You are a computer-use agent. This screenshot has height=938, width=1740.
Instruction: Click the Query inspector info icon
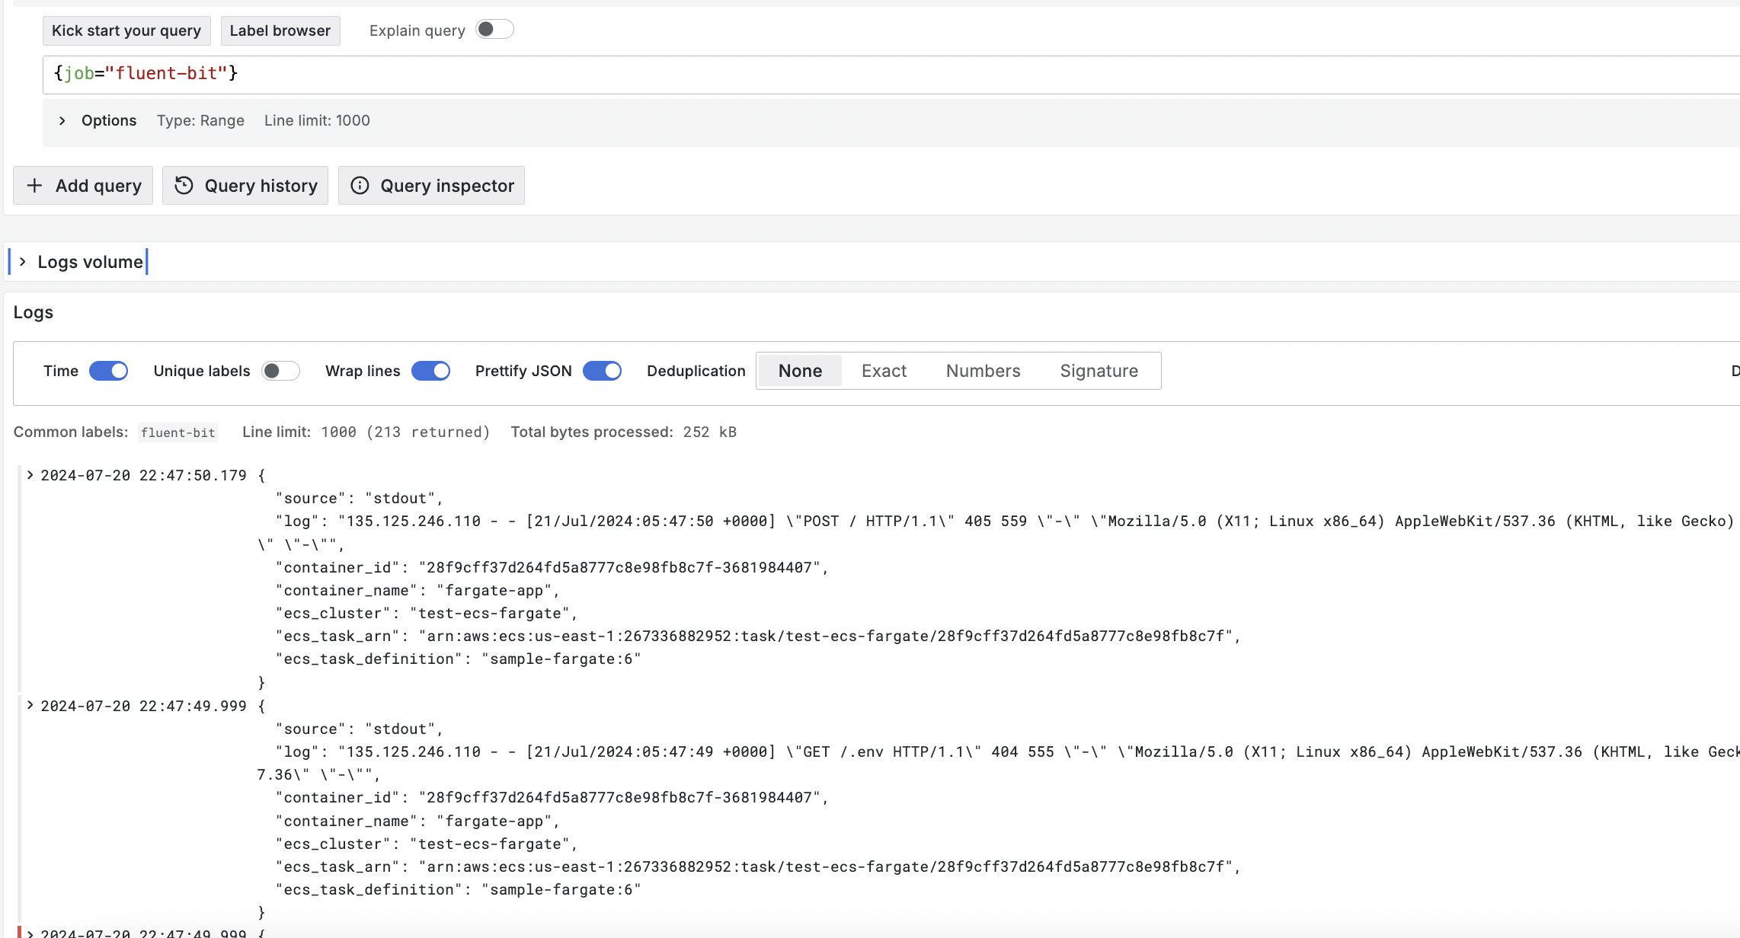tap(360, 186)
